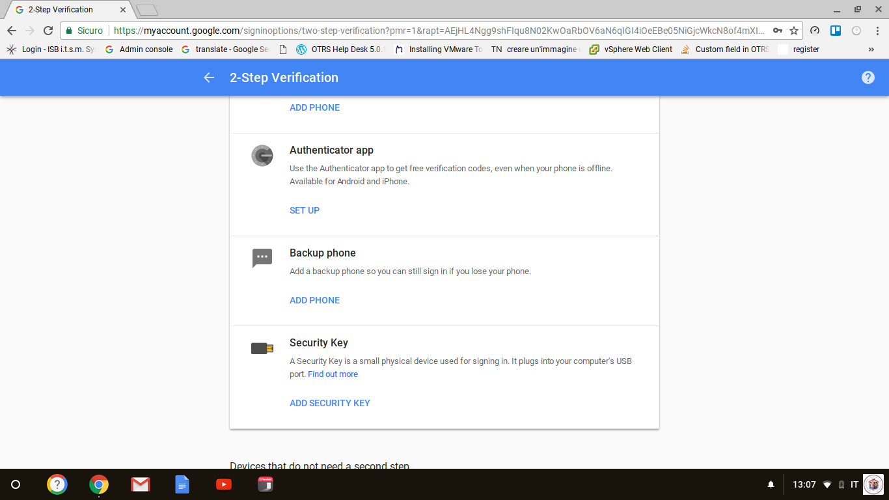Open the Installing VMware Tools bookmark
The image size is (889, 500).
(x=439, y=49)
